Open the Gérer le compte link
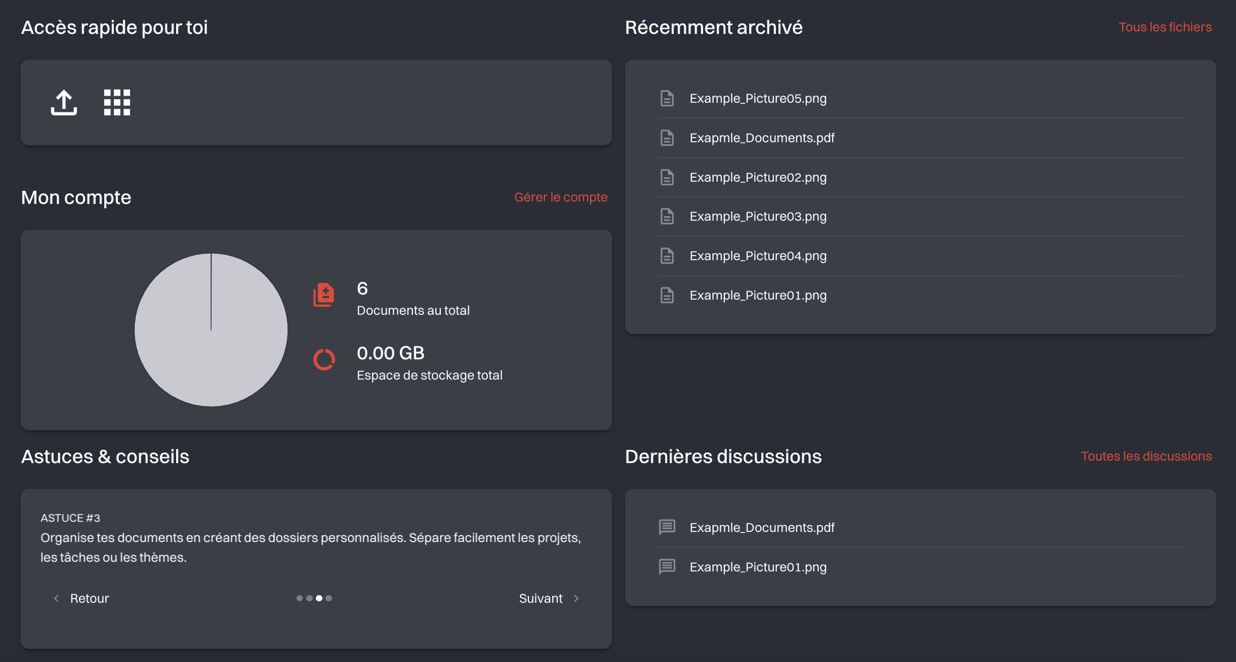Screen dimensions: 1236x662 point(560,197)
